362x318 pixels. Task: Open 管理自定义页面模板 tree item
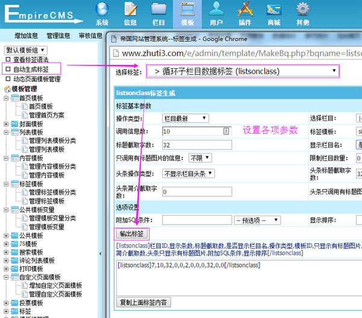tap(56, 294)
